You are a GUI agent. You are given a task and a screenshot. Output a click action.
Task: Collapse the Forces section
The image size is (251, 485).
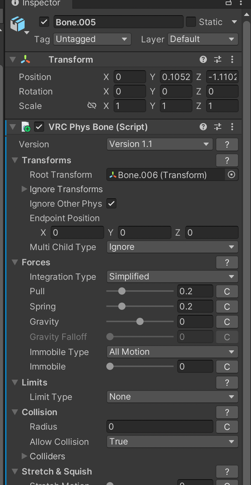[15, 262]
